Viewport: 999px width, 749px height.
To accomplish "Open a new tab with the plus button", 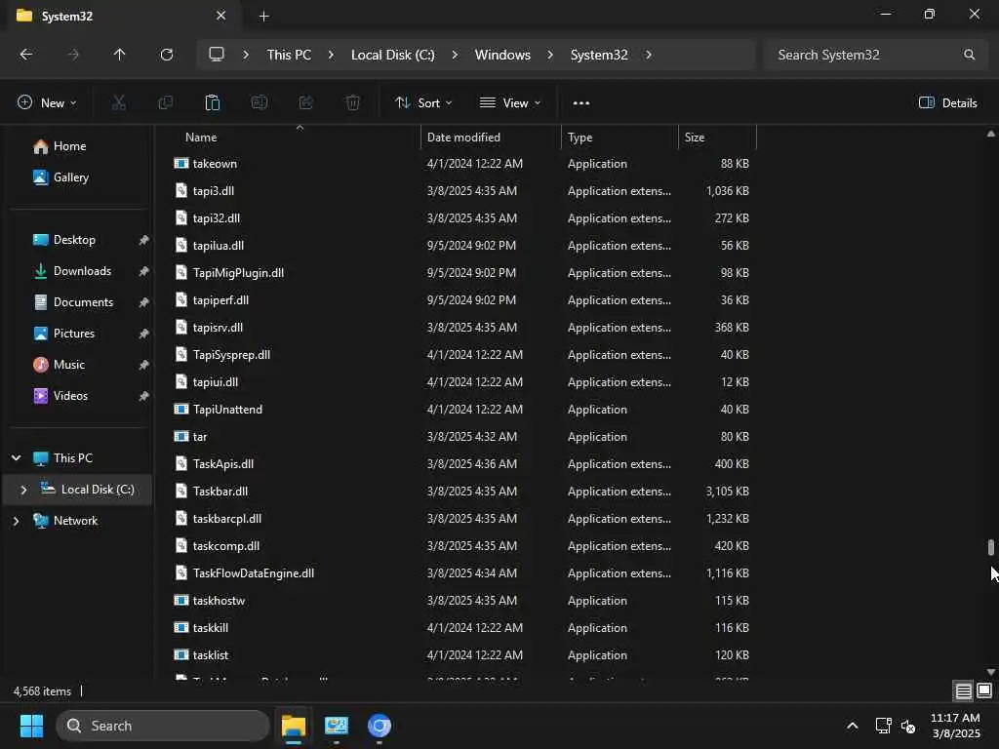I will [263, 16].
